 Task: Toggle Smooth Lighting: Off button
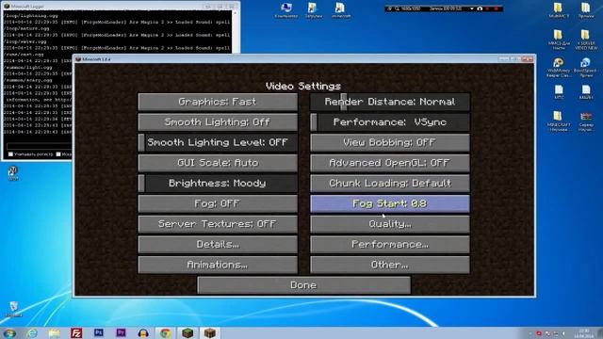pyautogui.click(x=218, y=122)
